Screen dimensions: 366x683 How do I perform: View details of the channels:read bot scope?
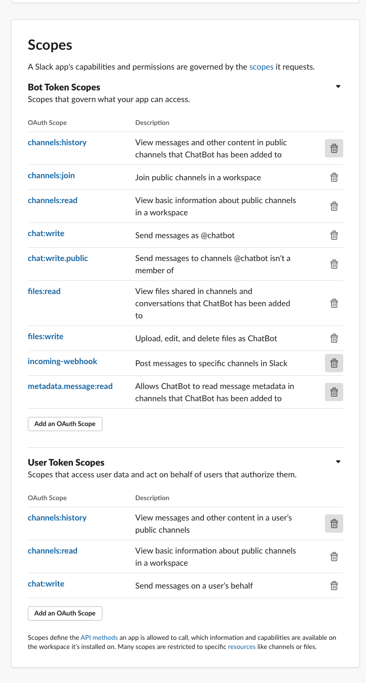tap(52, 200)
